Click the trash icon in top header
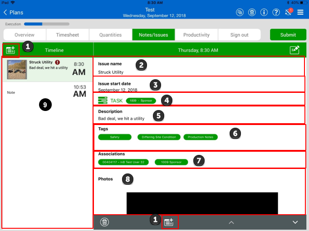This screenshot has width=309, height=231. [x=252, y=12]
